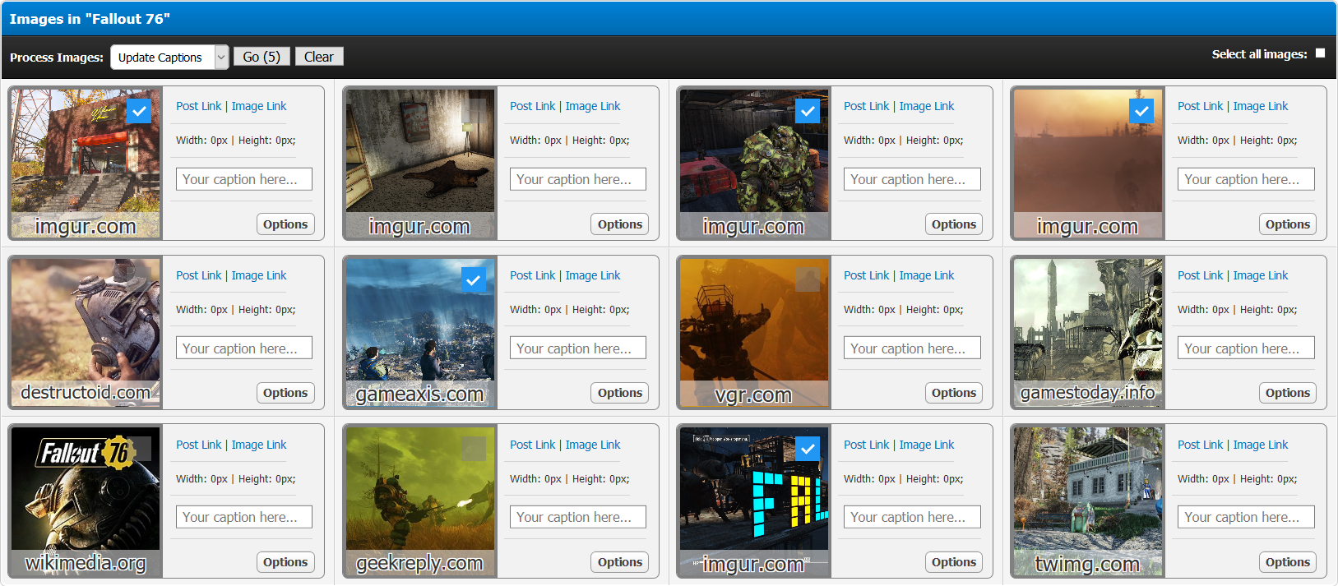
Task: Focus the caption field on the red diner card
Action: point(244,179)
